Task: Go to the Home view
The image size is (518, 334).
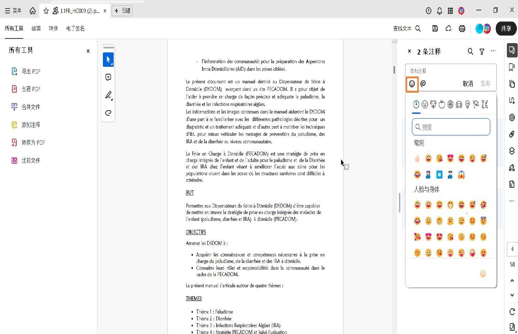Action: pyautogui.click(x=32, y=11)
